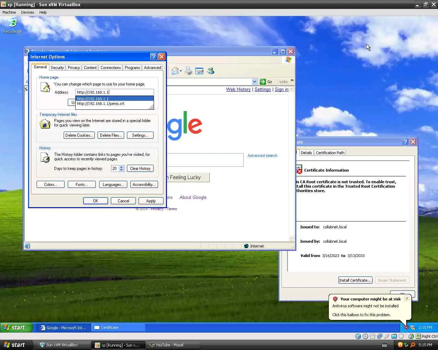Open Temporary Internet files Settings button

[x=140, y=135]
